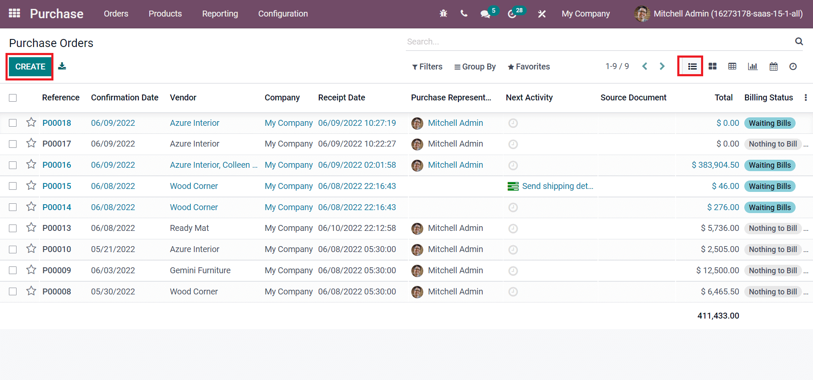
Task: Open the apps grid home menu
Action: (x=14, y=14)
